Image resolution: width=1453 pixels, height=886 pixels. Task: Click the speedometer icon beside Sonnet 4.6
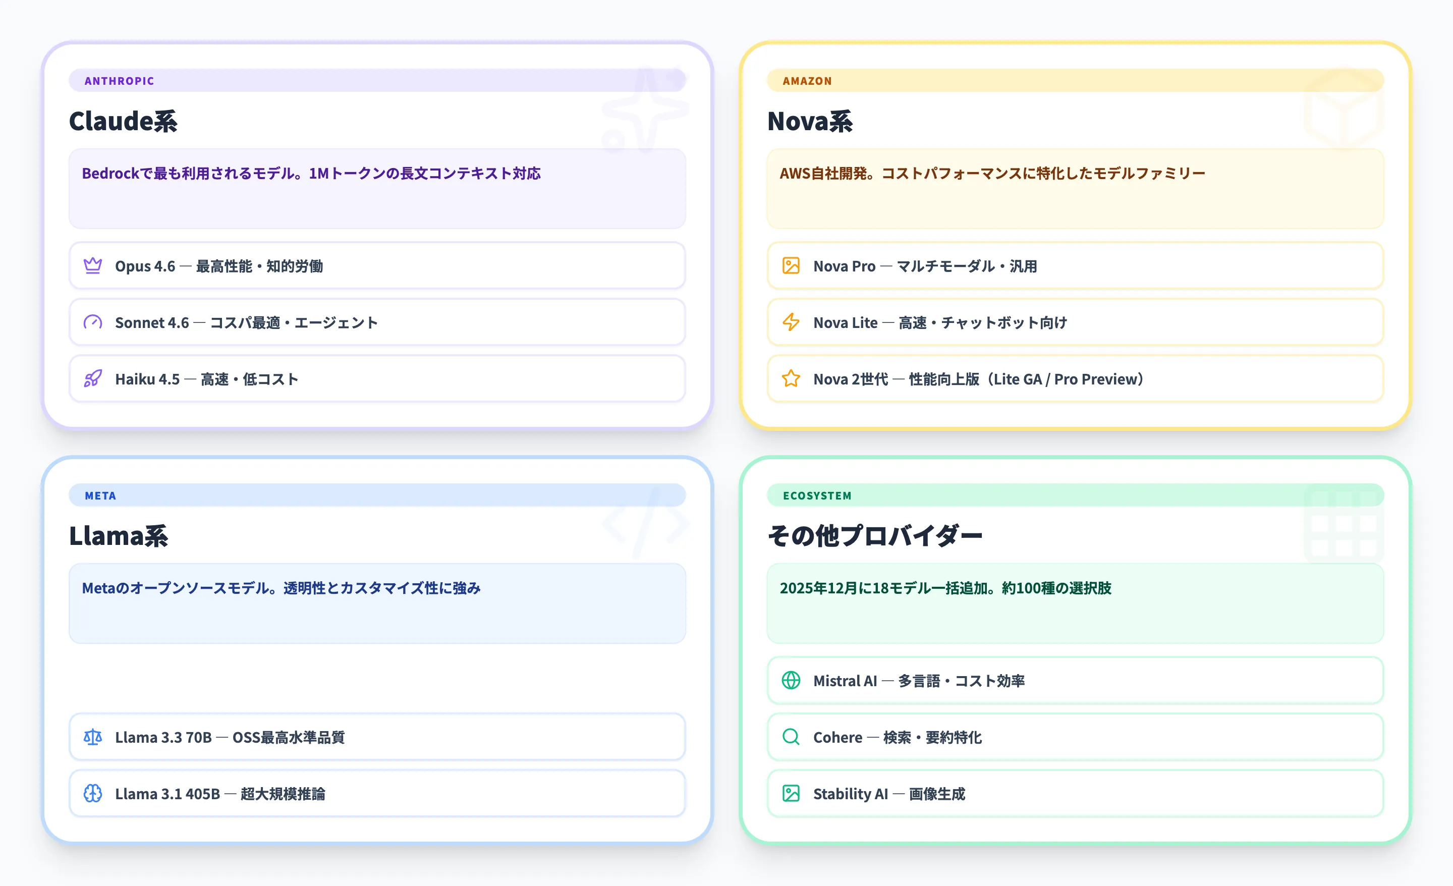pos(93,322)
